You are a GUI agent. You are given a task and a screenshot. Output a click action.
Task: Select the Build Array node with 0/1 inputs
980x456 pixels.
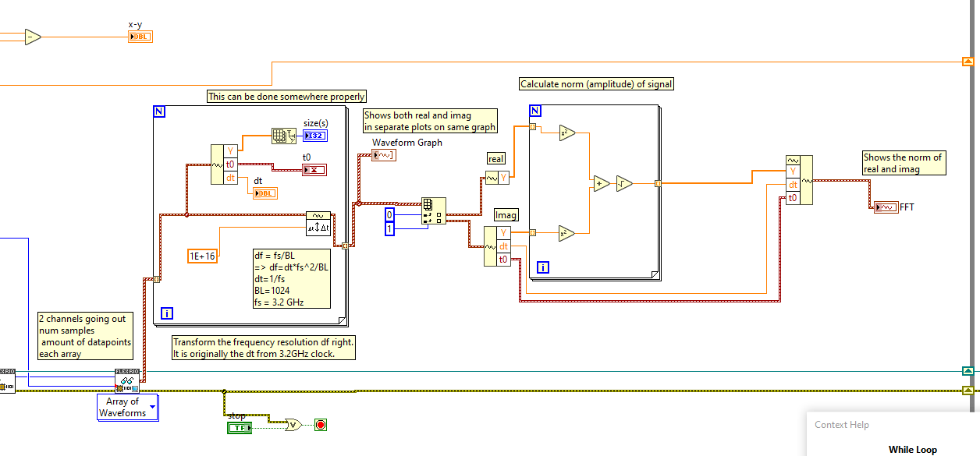(433, 209)
